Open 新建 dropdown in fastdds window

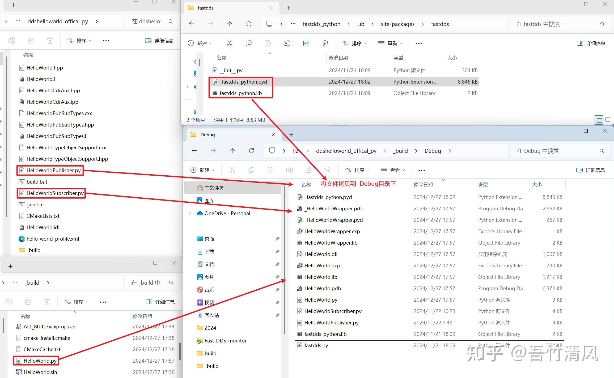coord(200,43)
